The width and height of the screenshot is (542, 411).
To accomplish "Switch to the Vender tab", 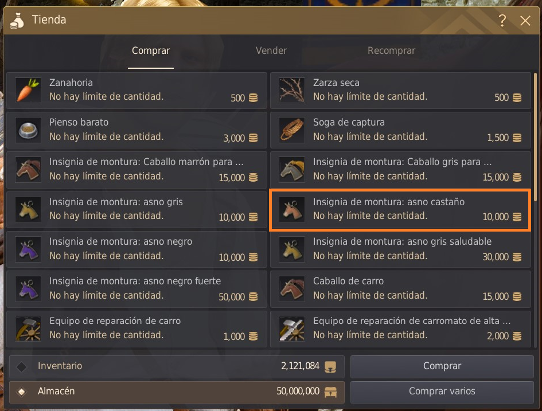I will pyautogui.click(x=271, y=51).
